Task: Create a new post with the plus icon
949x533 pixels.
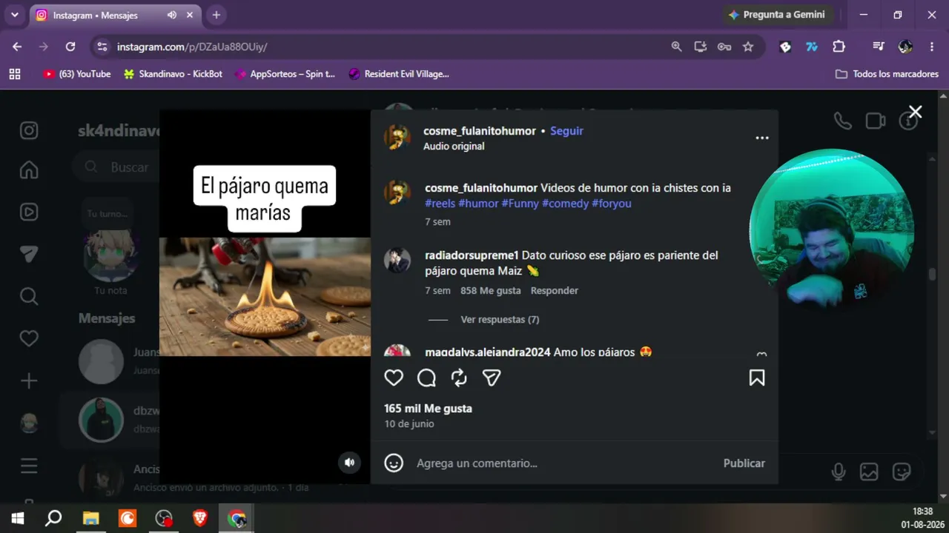Action: [x=29, y=381]
